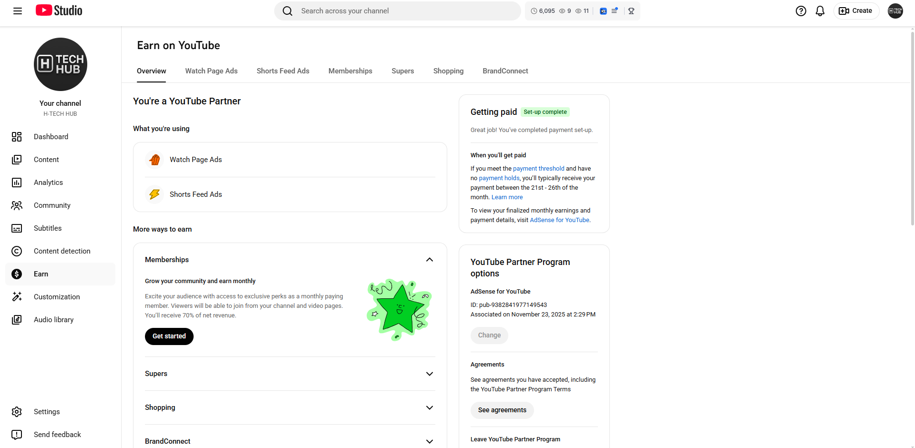
Task: Collapse the Memberships section
Action: (x=429, y=260)
